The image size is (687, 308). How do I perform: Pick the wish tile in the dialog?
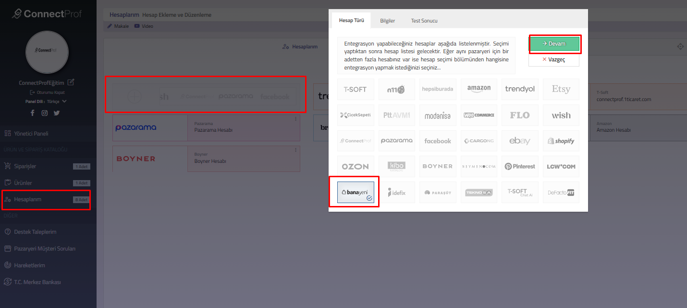click(x=561, y=115)
